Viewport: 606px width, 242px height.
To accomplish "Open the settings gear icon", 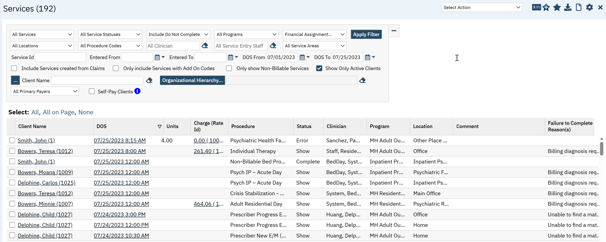I will pos(590,7).
